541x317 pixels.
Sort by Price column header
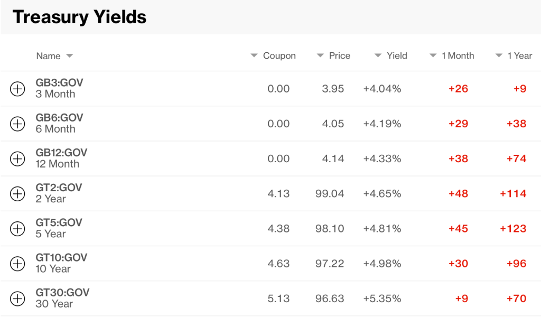[333, 55]
